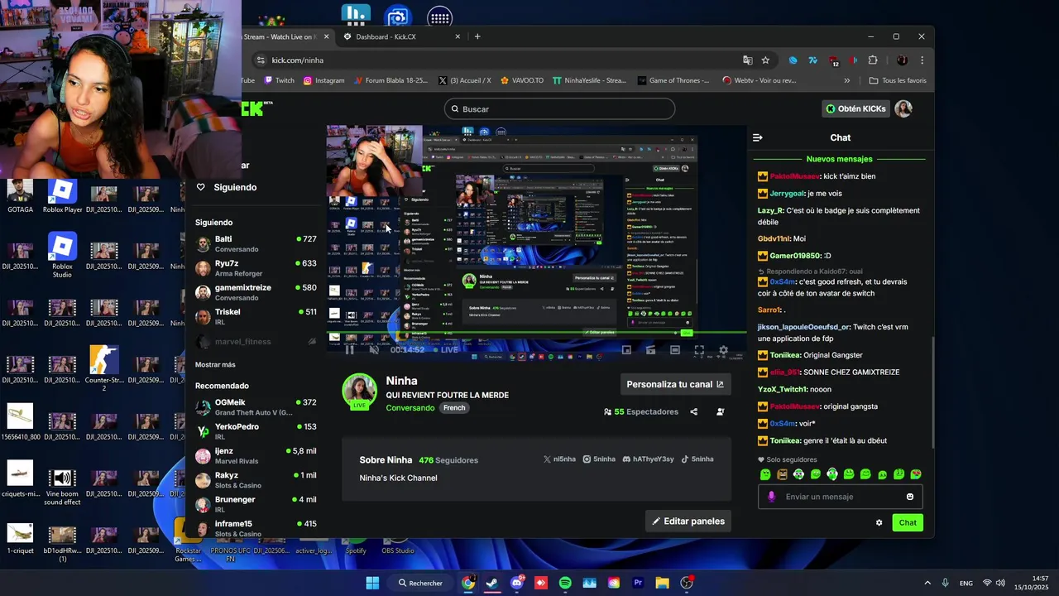1059x596 pixels.
Task: Open Balti's channel in Siguiendo list
Action: click(x=256, y=243)
